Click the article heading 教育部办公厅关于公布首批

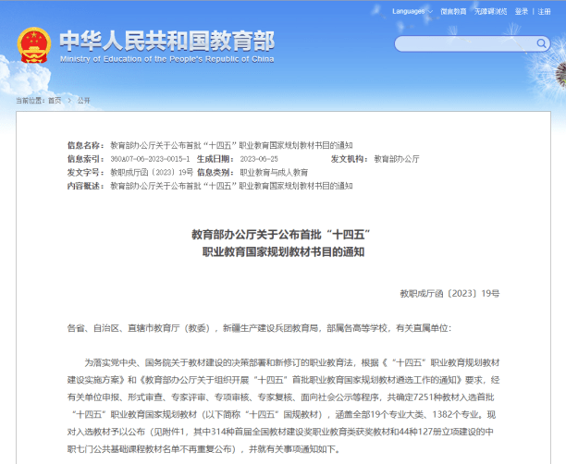pyautogui.click(x=281, y=235)
